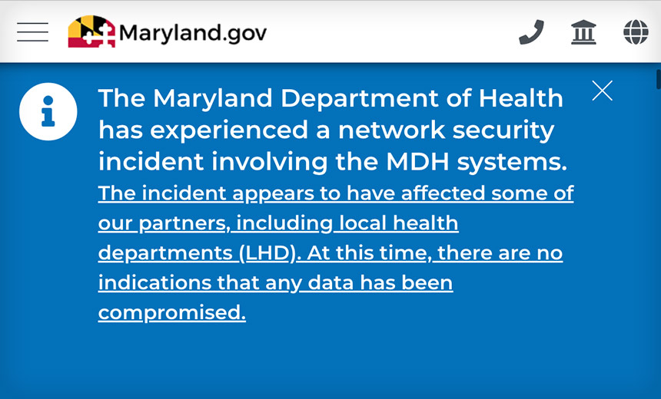Screen dimensions: 661x399
Task: Click 'has experienced a network security' heading line
Action: point(327,130)
